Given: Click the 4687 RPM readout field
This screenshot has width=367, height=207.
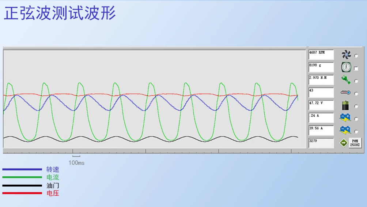Looking at the screenshot, I should [x=321, y=55].
